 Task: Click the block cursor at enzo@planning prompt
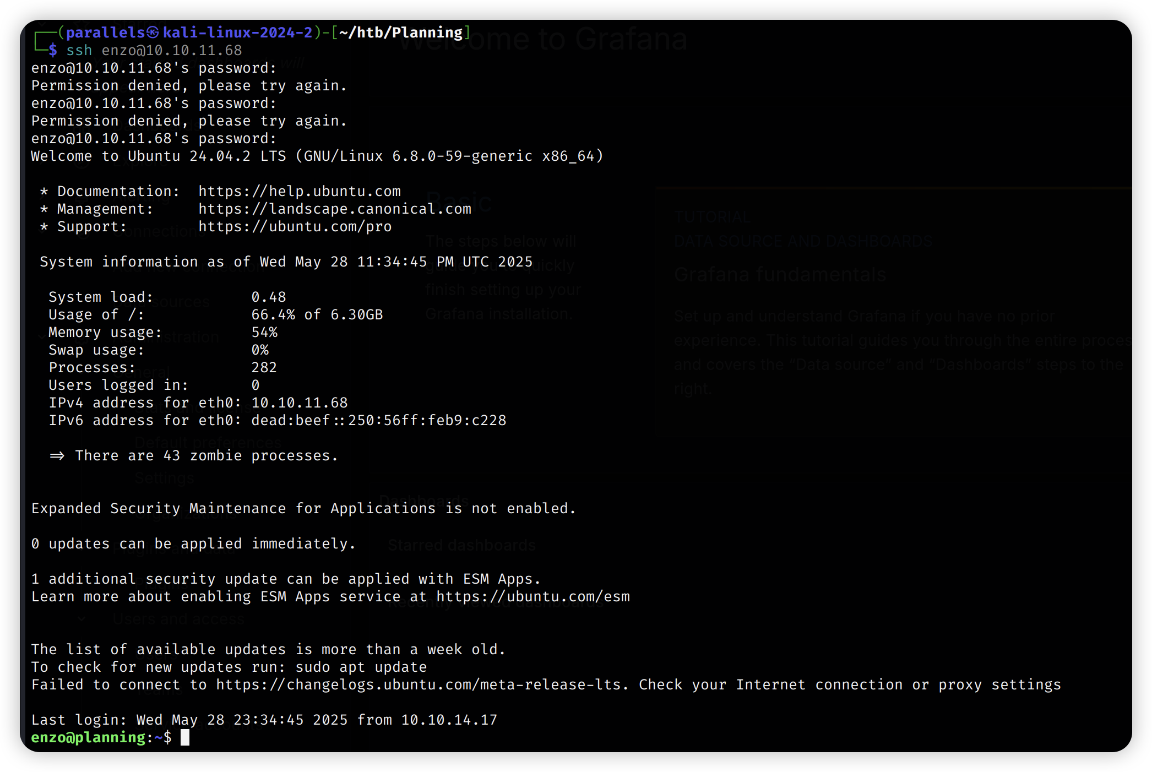(x=185, y=737)
